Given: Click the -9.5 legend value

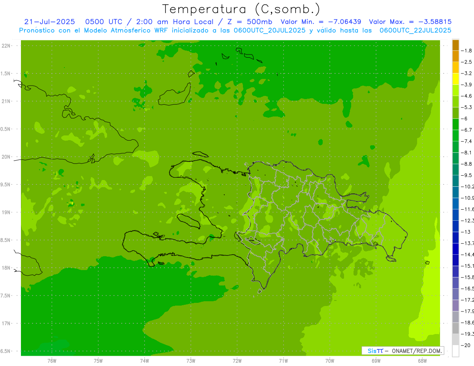Looking at the screenshot, I should coord(466,175).
